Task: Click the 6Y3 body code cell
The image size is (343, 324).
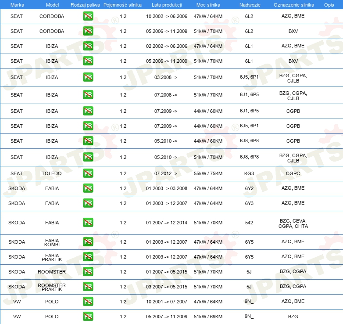Action: 249,203
